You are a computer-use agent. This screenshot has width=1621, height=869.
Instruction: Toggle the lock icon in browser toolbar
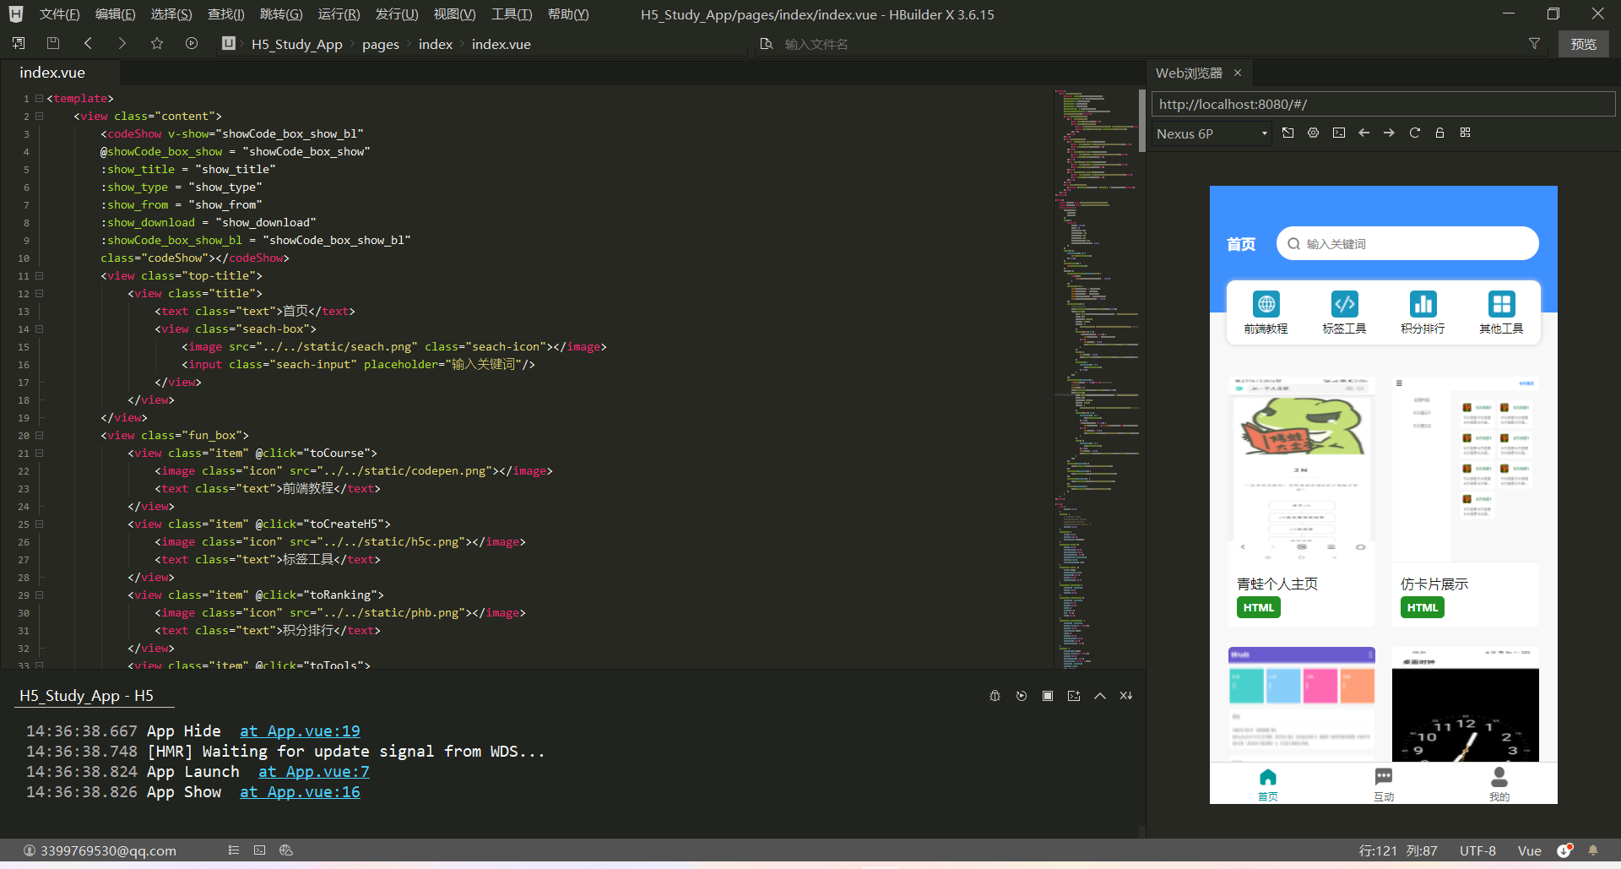[1440, 133]
